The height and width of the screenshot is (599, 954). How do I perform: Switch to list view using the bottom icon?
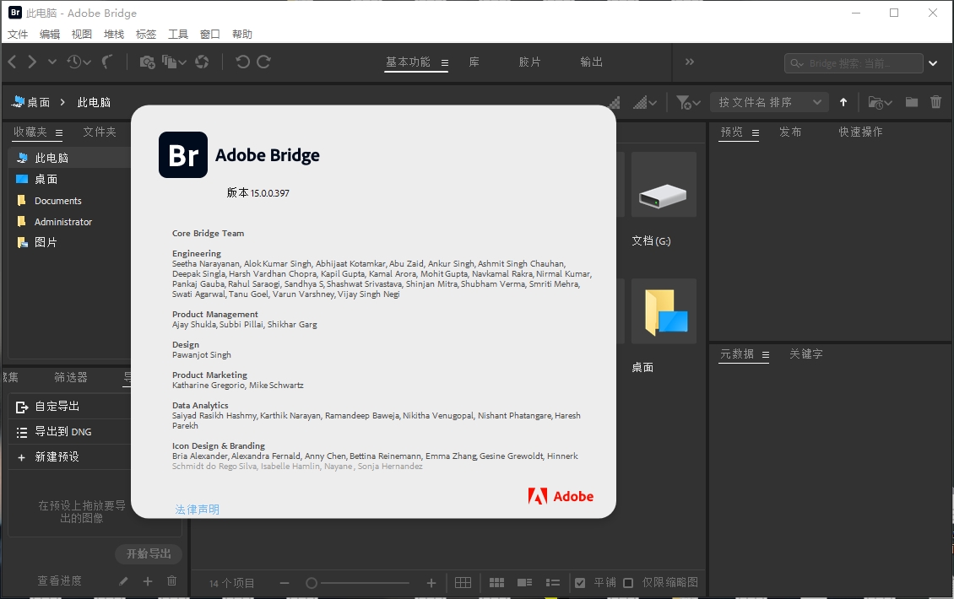click(553, 583)
